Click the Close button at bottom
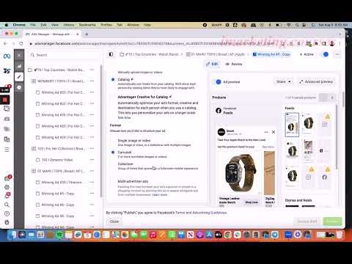 (114, 221)
